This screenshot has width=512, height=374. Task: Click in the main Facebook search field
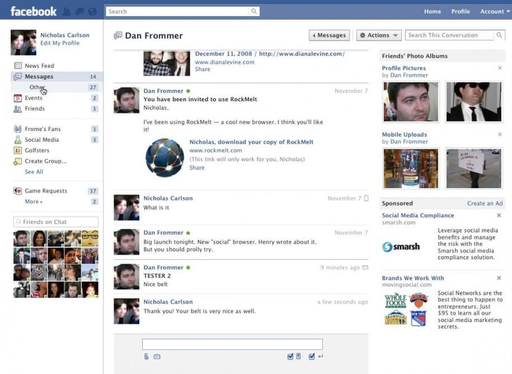pos(177,11)
